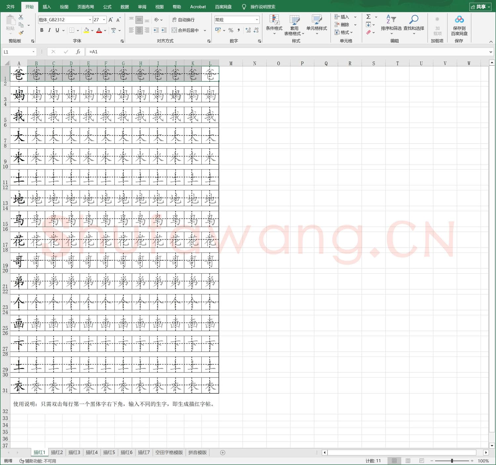496x465 pixels.
Task: Open 查找和选择 find and select
Action: [414, 25]
